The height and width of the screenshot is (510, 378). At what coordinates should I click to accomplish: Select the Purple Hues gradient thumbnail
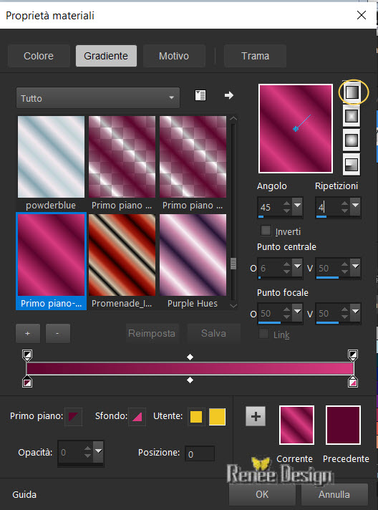click(193, 261)
